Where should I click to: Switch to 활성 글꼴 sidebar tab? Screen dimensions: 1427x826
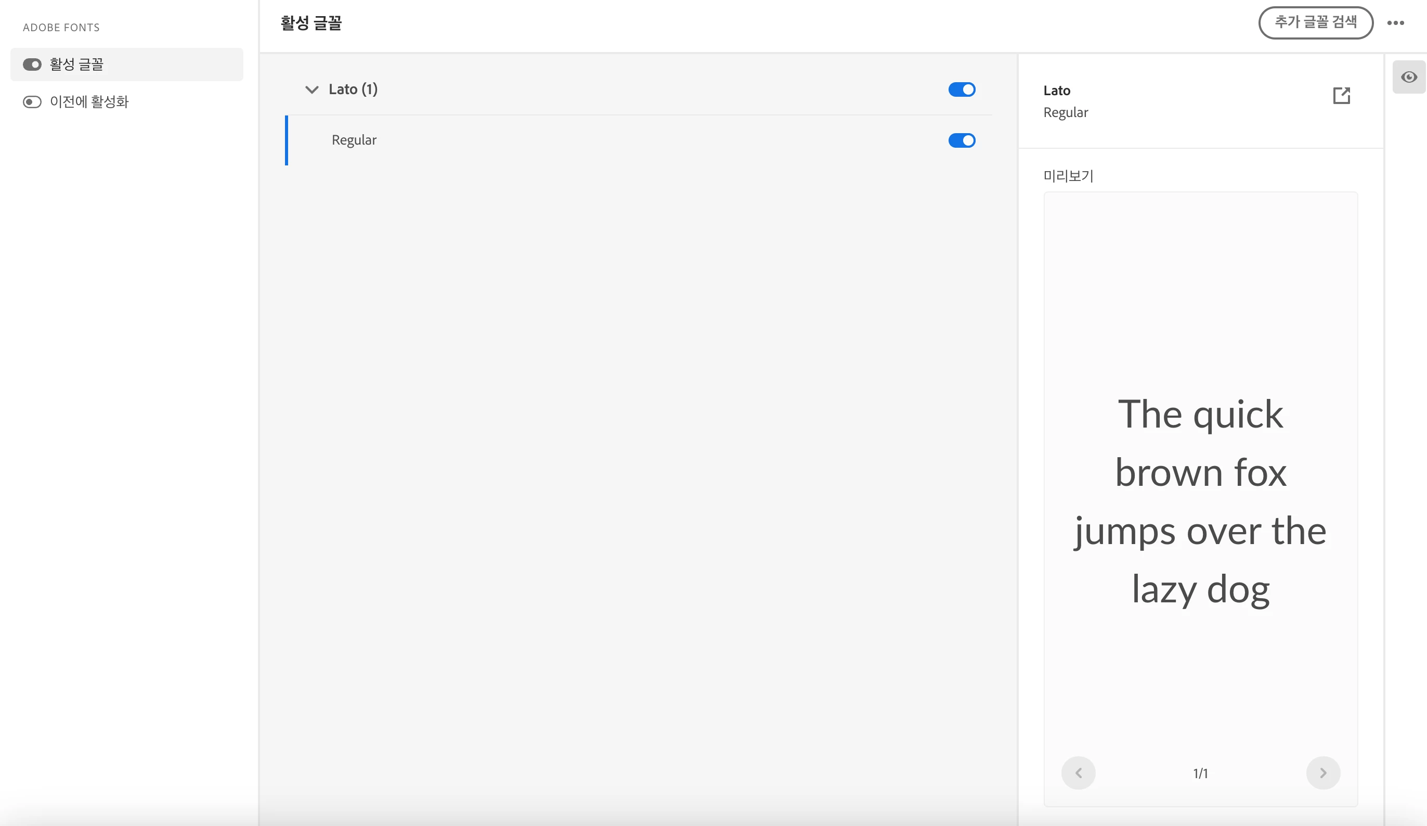76,64
